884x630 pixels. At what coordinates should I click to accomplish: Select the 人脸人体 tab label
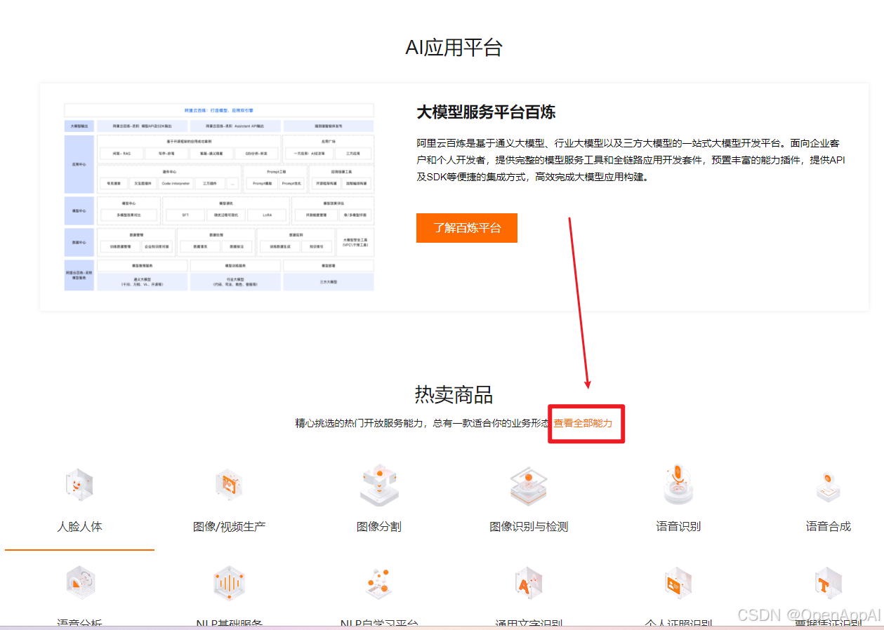pos(79,526)
